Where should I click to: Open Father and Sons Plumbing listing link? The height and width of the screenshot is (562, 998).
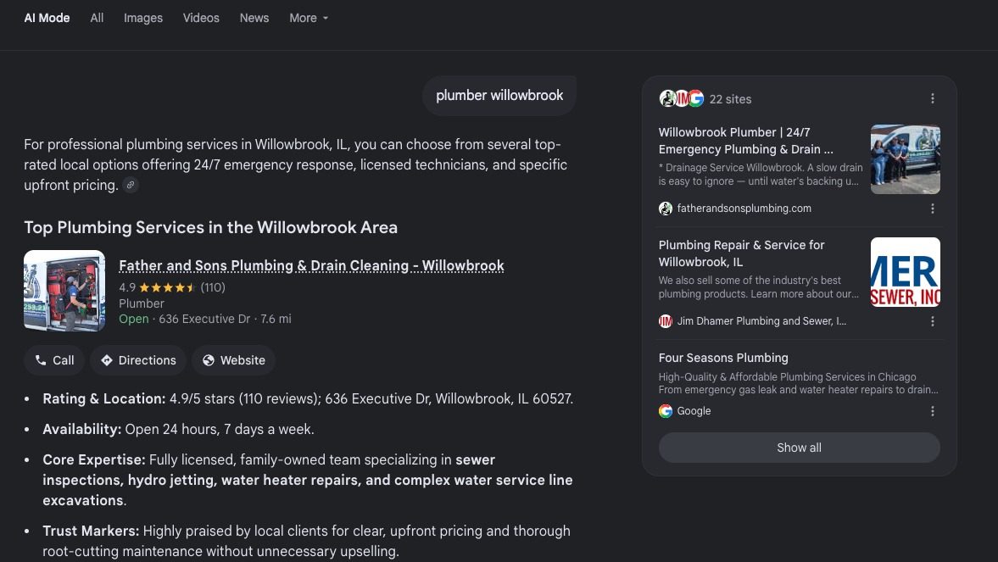[311, 265]
